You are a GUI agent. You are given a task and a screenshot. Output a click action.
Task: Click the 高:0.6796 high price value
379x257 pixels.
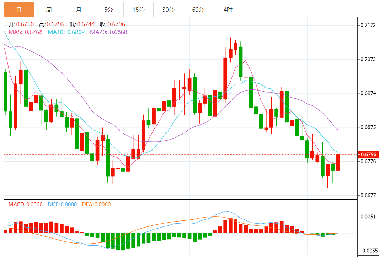click(x=52, y=24)
